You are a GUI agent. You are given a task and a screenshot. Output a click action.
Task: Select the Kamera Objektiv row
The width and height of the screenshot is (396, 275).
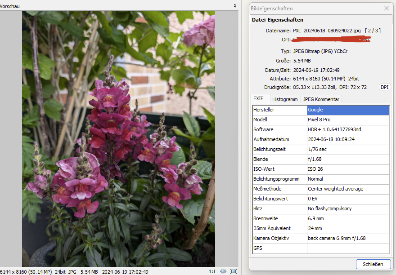coord(279,238)
